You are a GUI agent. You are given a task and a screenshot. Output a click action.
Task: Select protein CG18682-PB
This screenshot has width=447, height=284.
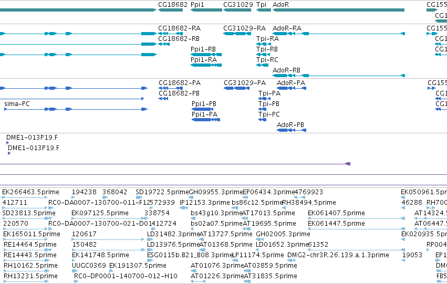point(163,99)
